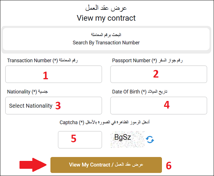Focus the Transaction Number input field
Screen dimensions: 214x176
53,74
